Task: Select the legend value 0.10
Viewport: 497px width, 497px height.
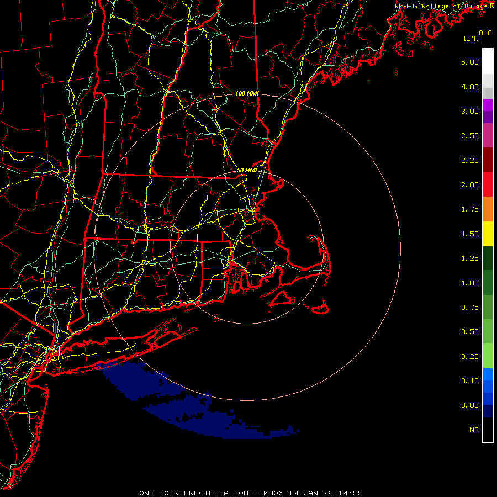Action: [x=470, y=381]
